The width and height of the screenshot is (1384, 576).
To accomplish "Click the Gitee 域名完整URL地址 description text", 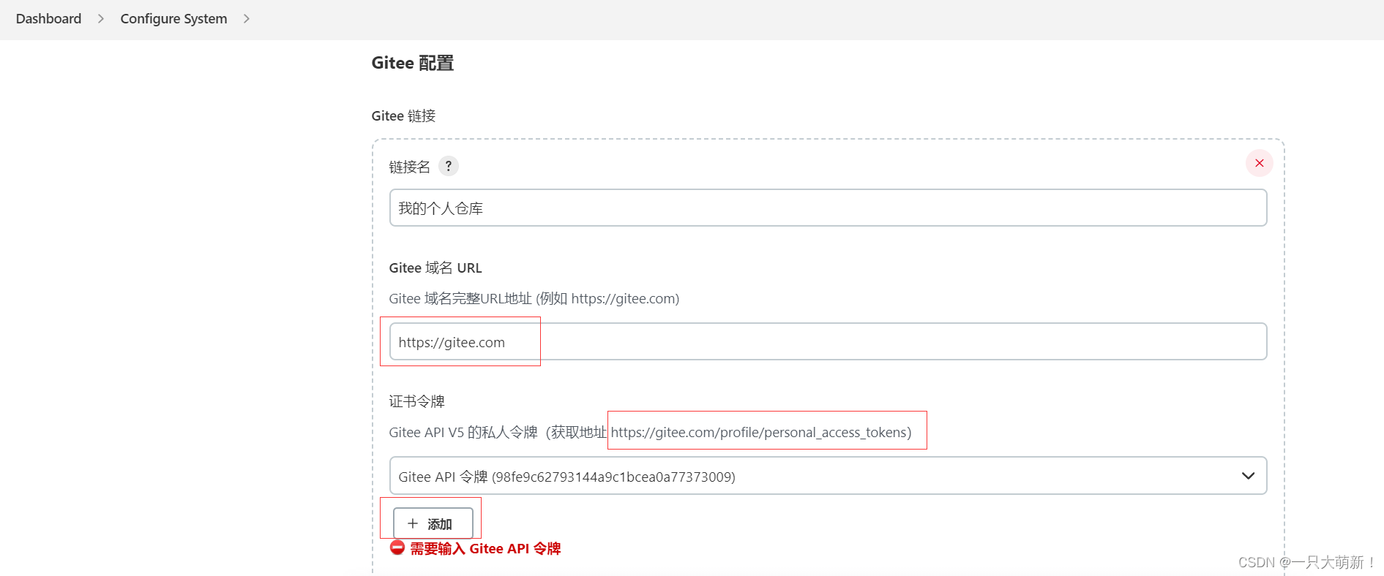I will (x=534, y=298).
